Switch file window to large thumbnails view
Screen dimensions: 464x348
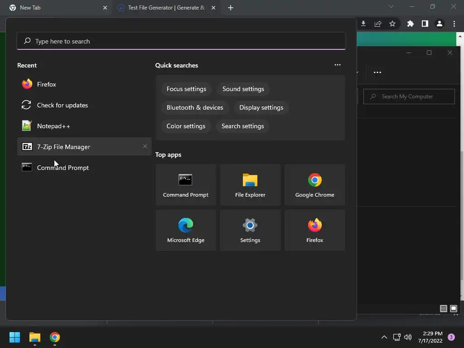click(454, 309)
